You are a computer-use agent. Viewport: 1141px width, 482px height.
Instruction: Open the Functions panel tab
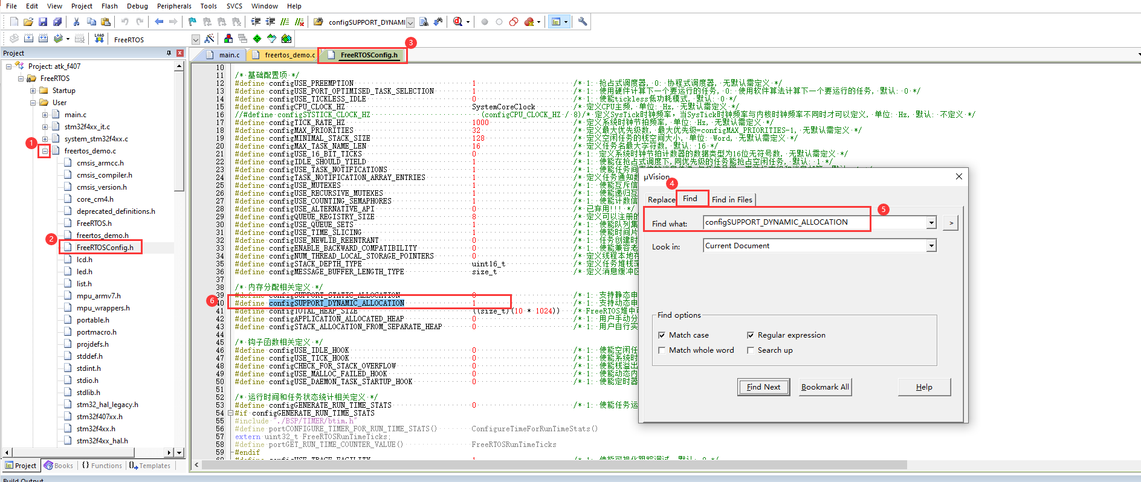coord(102,466)
